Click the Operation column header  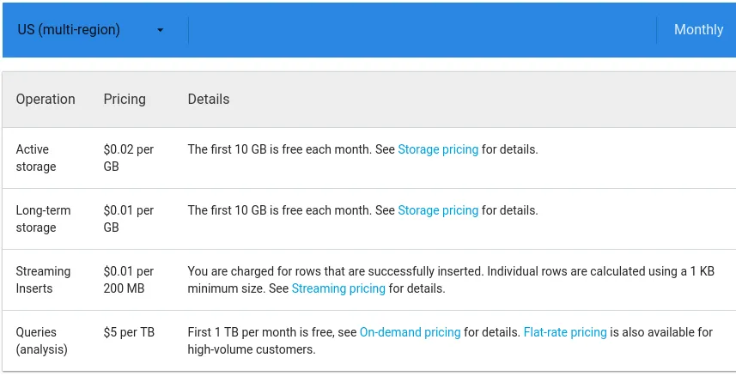[x=46, y=100]
